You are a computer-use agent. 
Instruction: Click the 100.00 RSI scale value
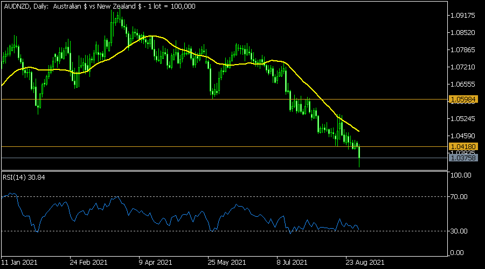[461, 175]
